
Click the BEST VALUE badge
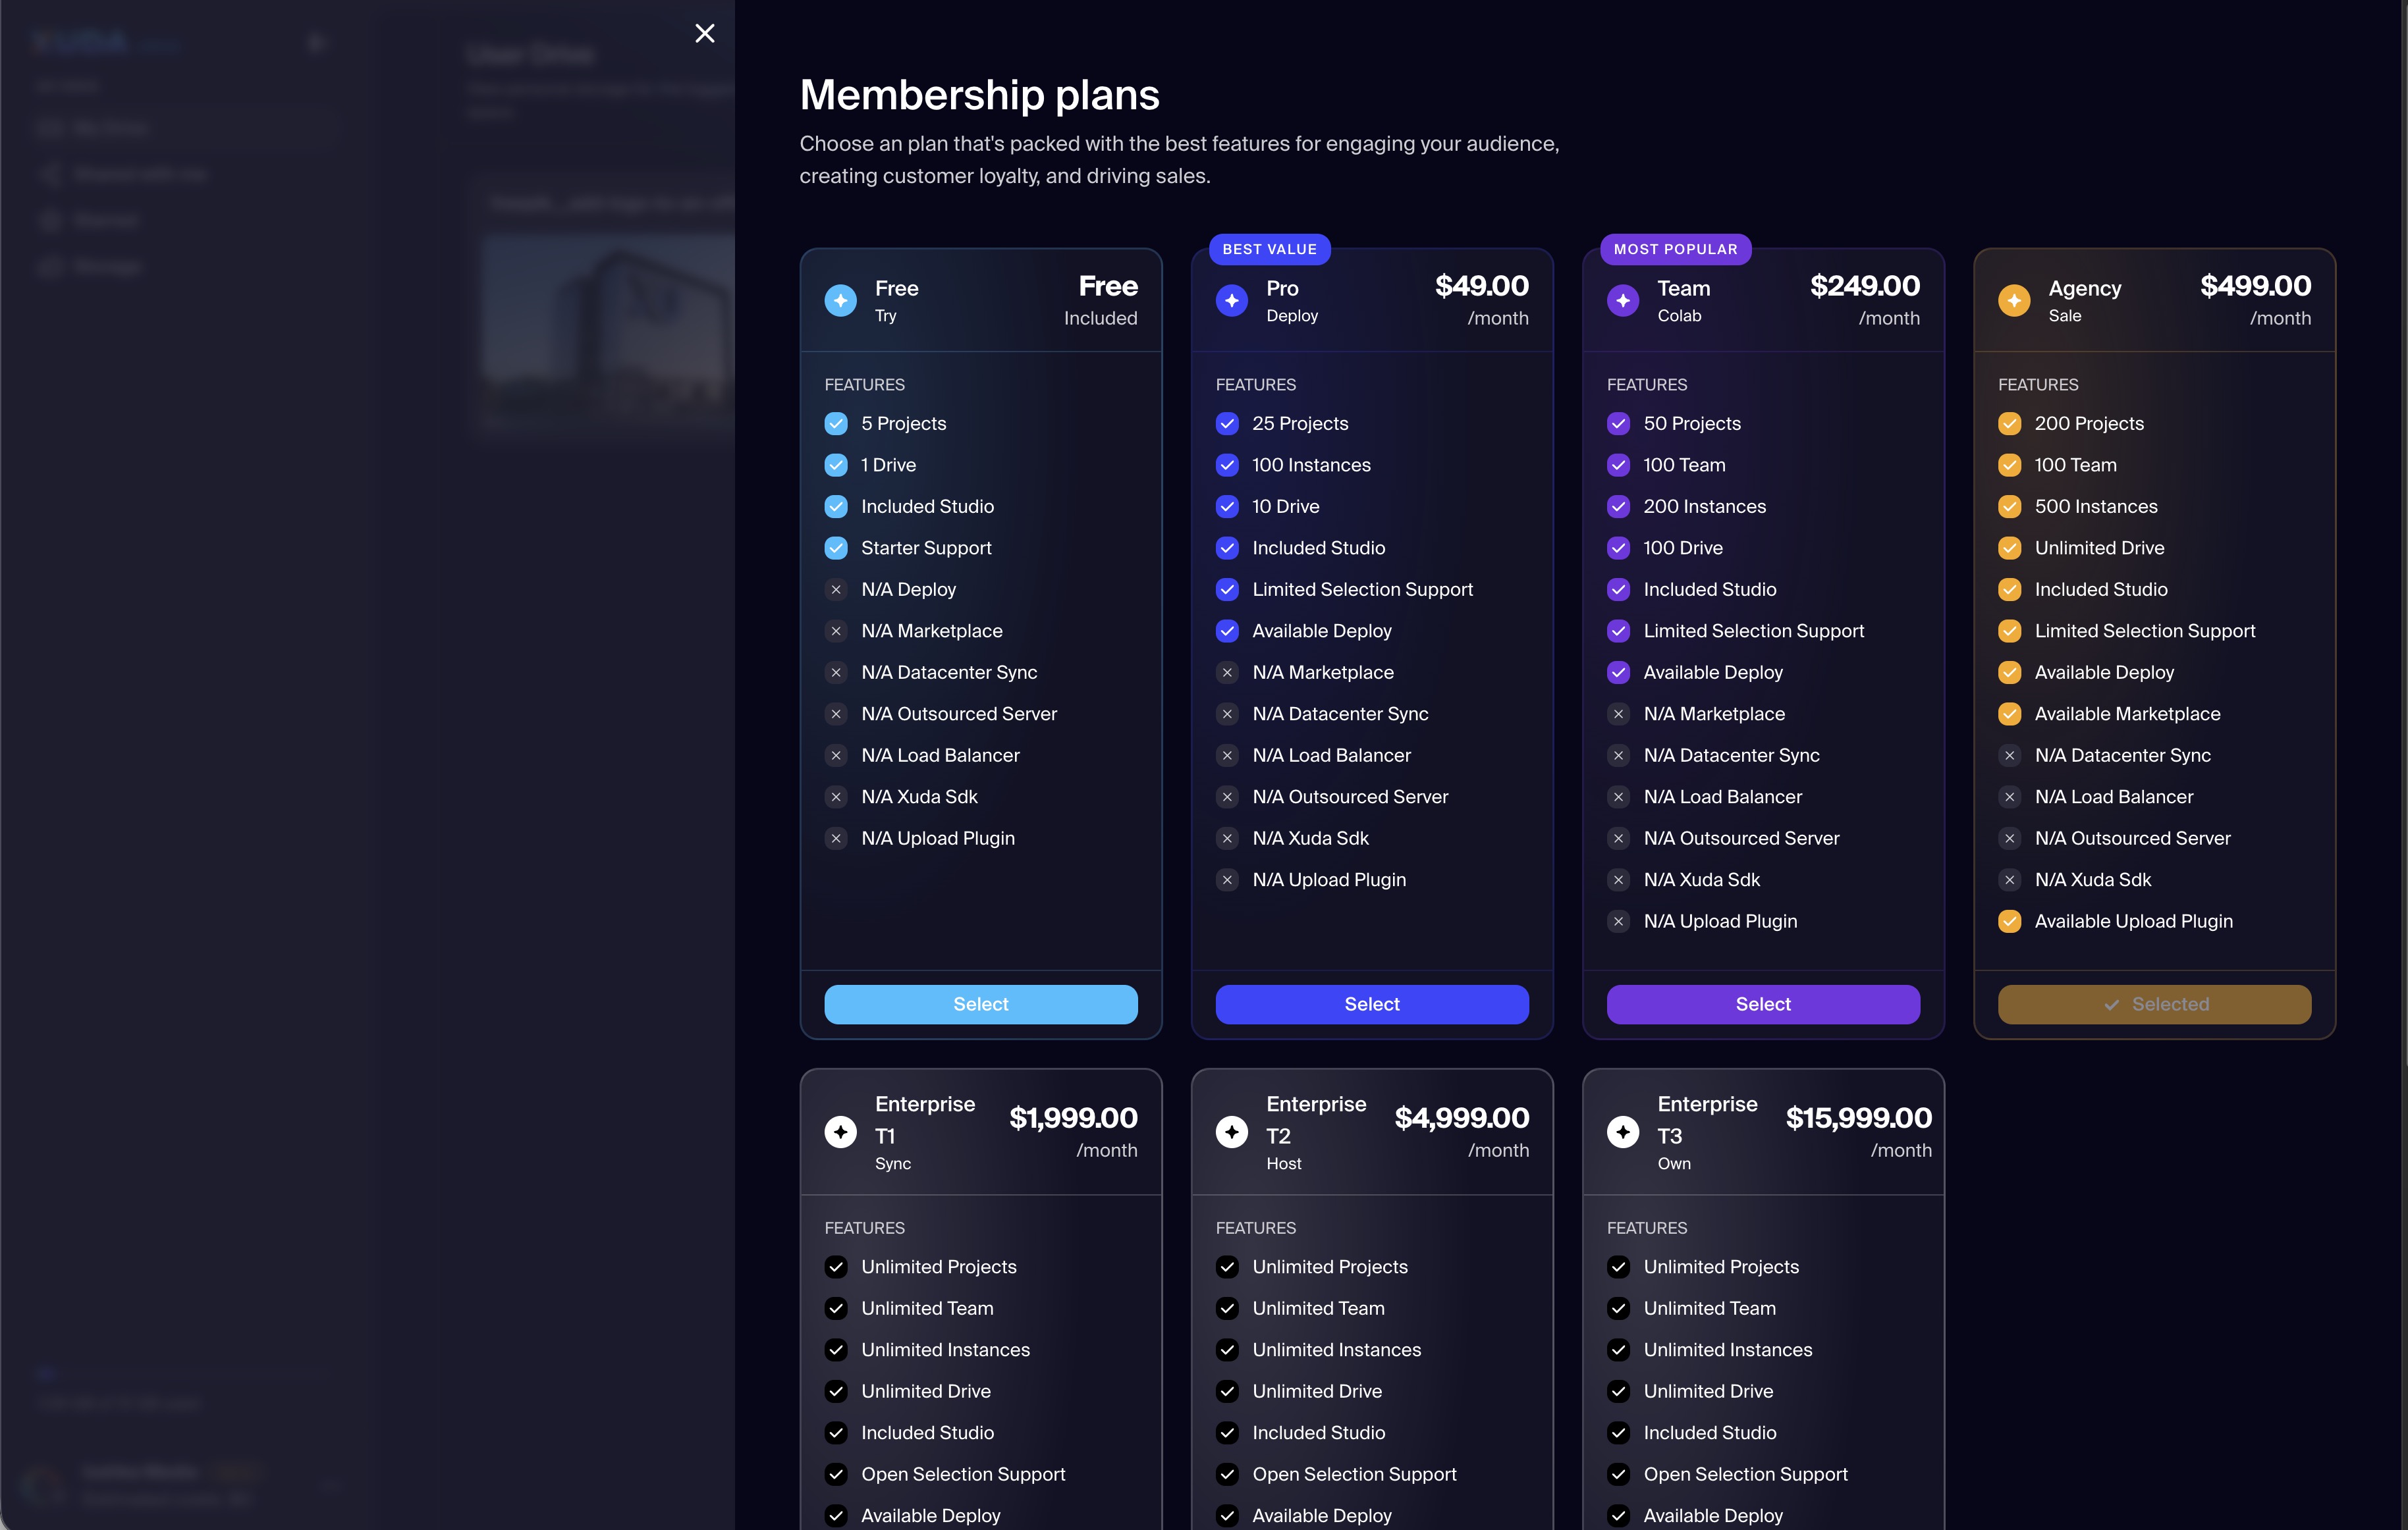[1269, 250]
